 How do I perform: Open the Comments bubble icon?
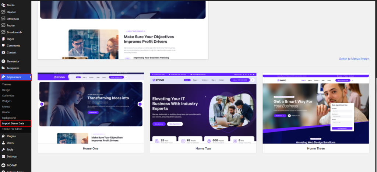[x=3, y=46]
